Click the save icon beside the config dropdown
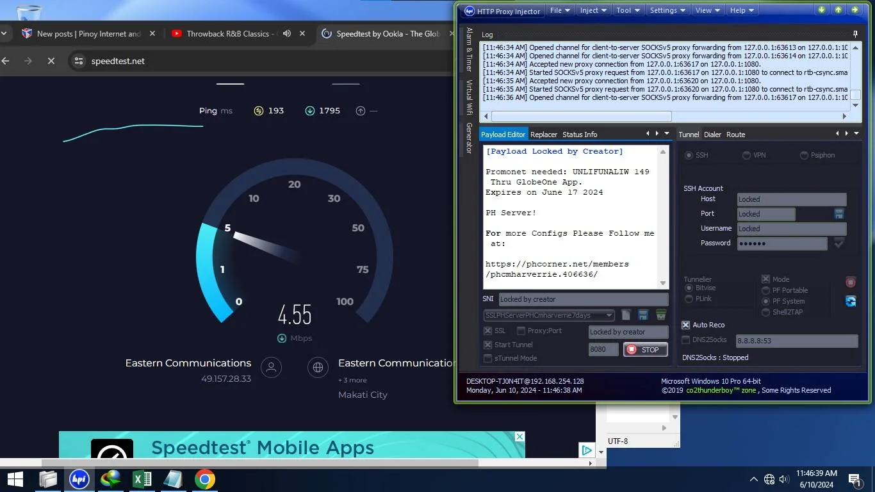Screen dimensions: 875x492 pos(643,315)
